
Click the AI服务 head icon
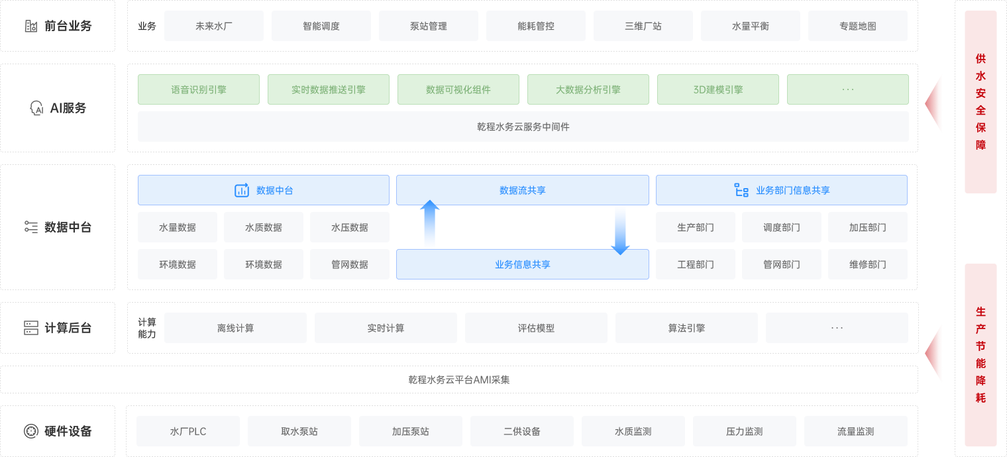[36, 108]
